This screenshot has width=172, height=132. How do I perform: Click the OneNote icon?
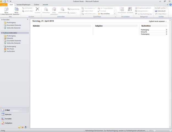pos(130,10)
